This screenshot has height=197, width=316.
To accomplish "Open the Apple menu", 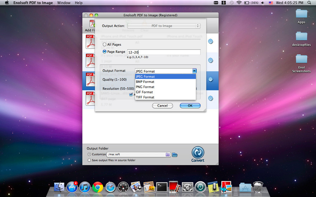I will point(7,3).
